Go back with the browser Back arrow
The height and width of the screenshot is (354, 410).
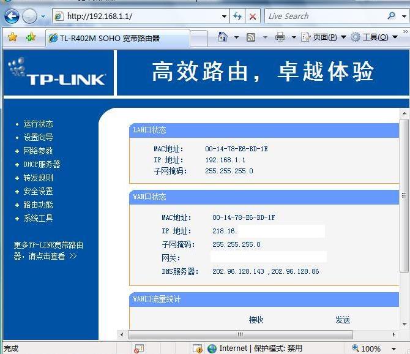pos(12,16)
